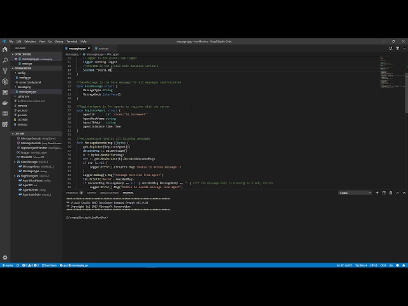Open the Terminal menu

72,41
